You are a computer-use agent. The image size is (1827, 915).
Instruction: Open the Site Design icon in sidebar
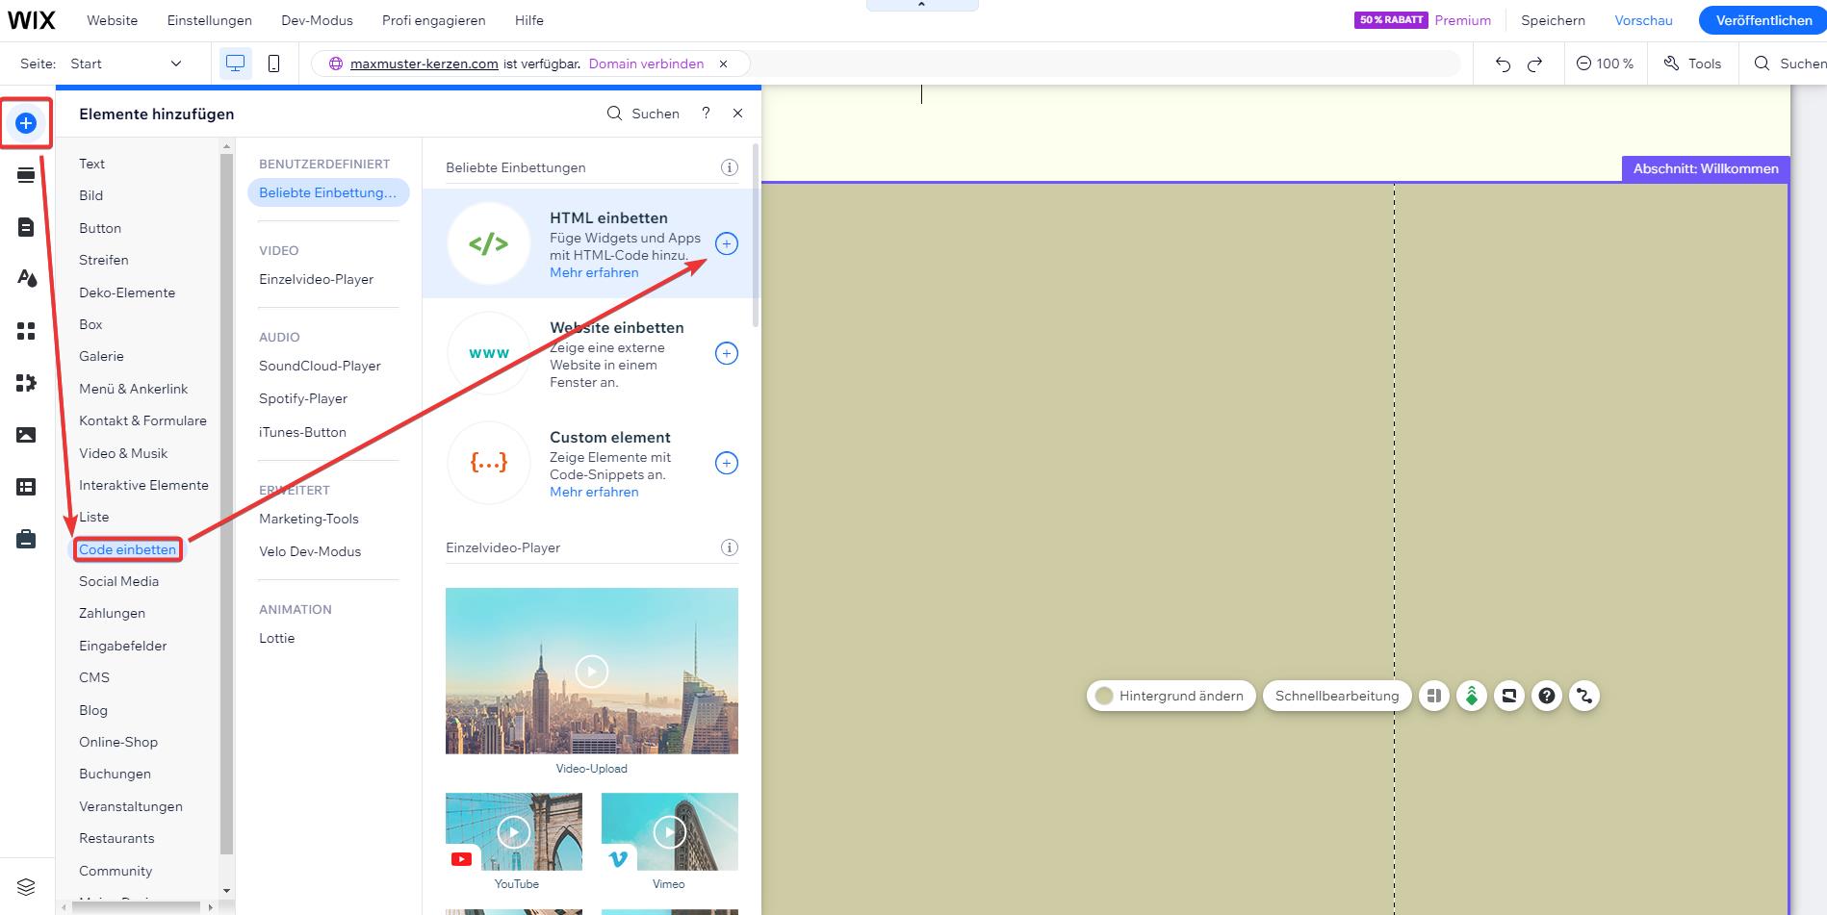(x=26, y=278)
